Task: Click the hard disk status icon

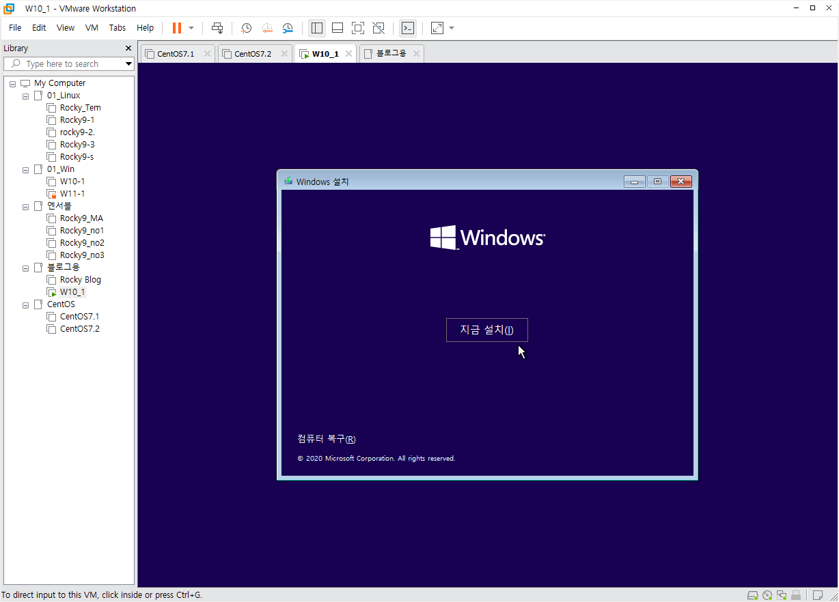Action: point(753,595)
